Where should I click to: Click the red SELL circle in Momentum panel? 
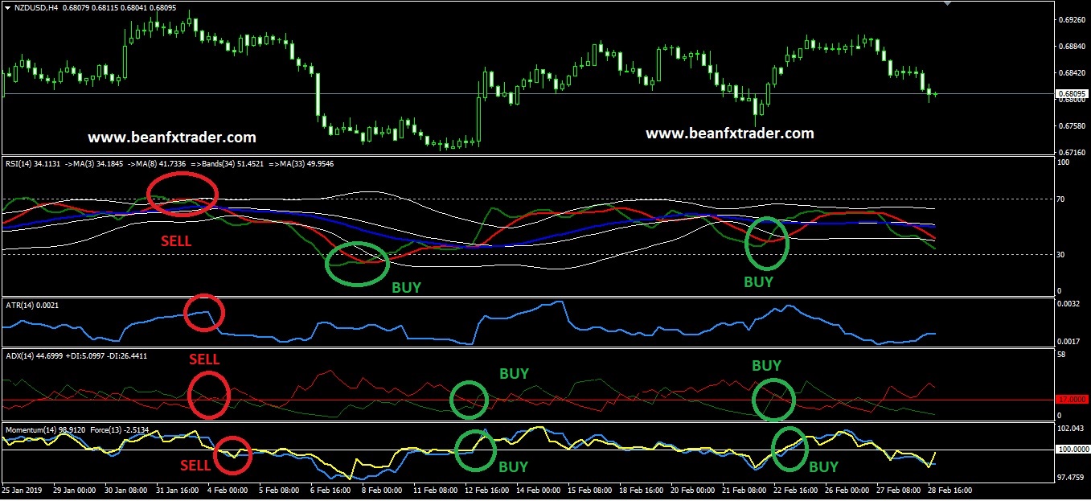[233, 454]
